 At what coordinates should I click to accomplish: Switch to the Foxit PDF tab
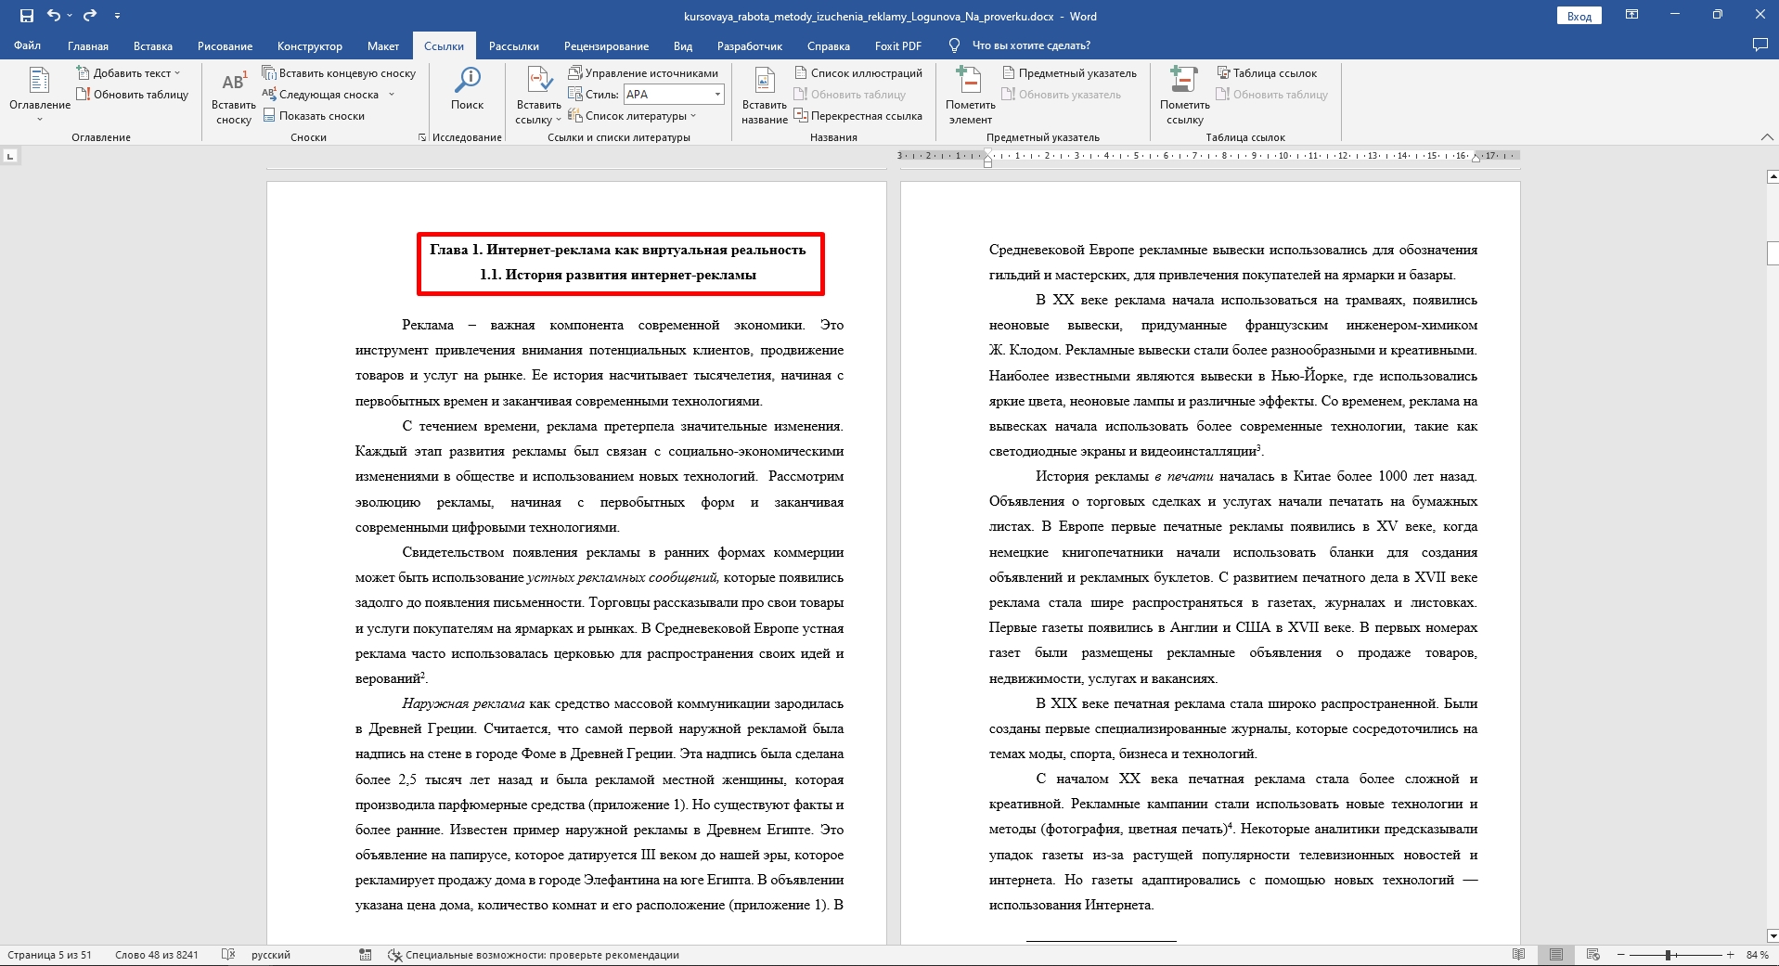point(898,45)
